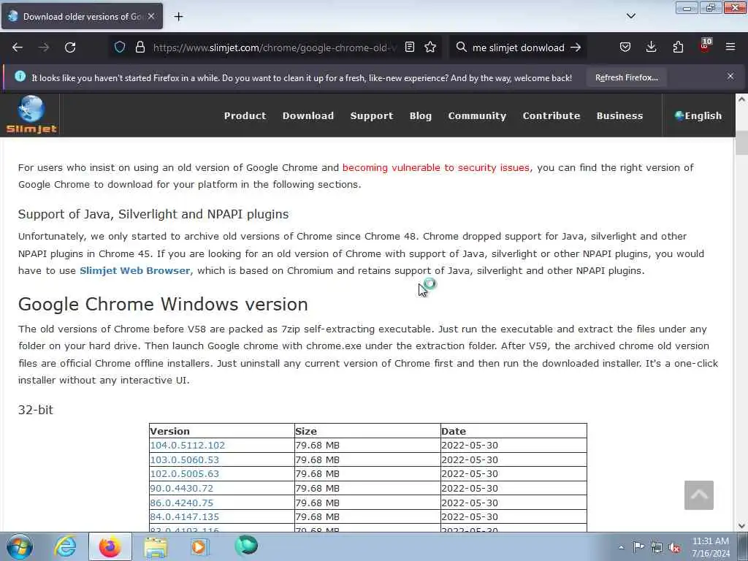Open the Business menu
This screenshot has height=561, width=748.
[x=619, y=116]
